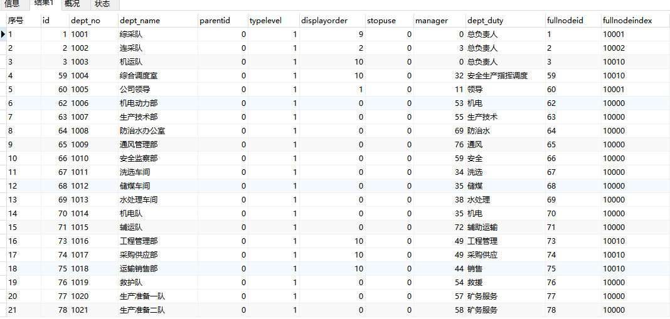Click displayorder value 9 in 综采队 row
Viewport: 670px width, 319px height.
tap(332, 34)
